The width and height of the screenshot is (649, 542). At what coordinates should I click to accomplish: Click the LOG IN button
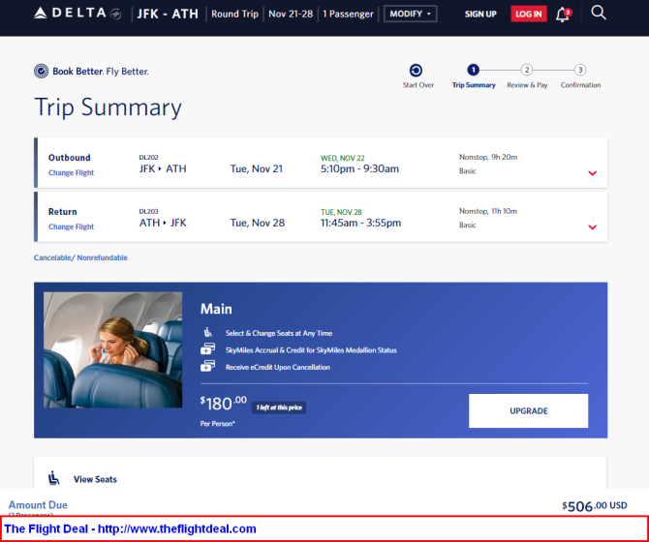click(529, 15)
